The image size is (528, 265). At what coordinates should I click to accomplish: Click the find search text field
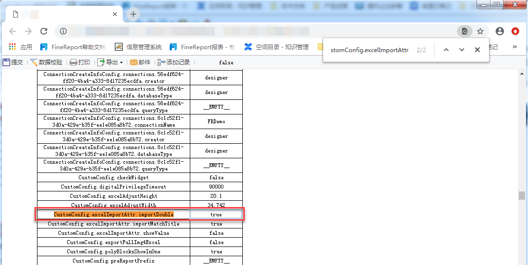[369, 50]
